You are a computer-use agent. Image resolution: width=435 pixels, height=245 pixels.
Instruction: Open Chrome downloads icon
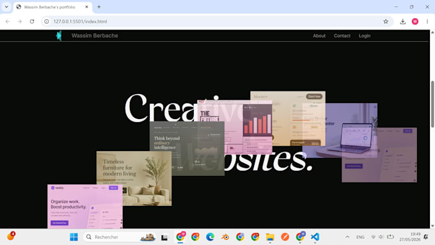(x=403, y=21)
